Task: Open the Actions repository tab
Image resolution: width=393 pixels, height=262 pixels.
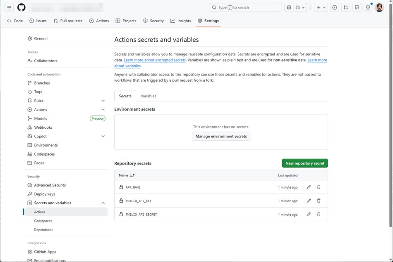Action: (99, 21)
